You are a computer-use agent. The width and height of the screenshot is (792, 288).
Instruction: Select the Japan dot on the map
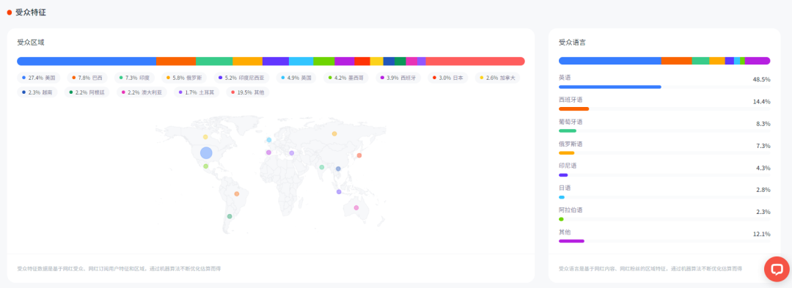[359, 155]
